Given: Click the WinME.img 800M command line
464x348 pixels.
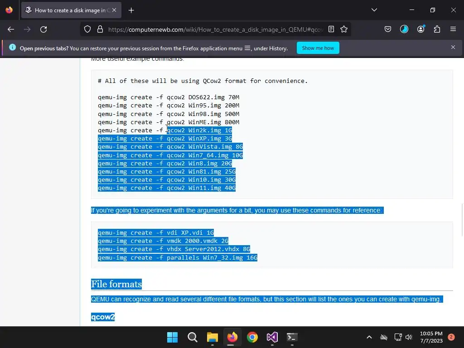Looking at the screenshot, I should (169, 122).
